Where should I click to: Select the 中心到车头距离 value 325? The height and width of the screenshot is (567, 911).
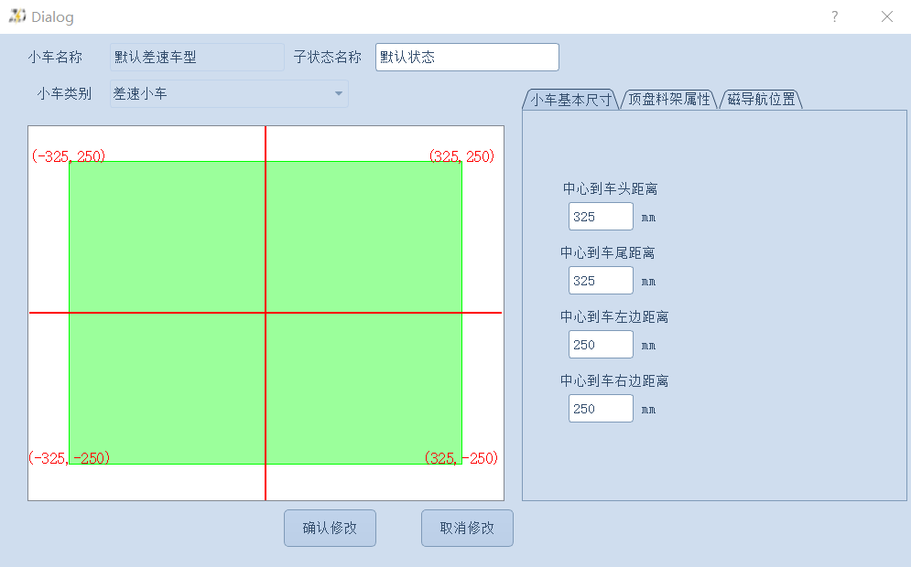[x=600, y=217]
